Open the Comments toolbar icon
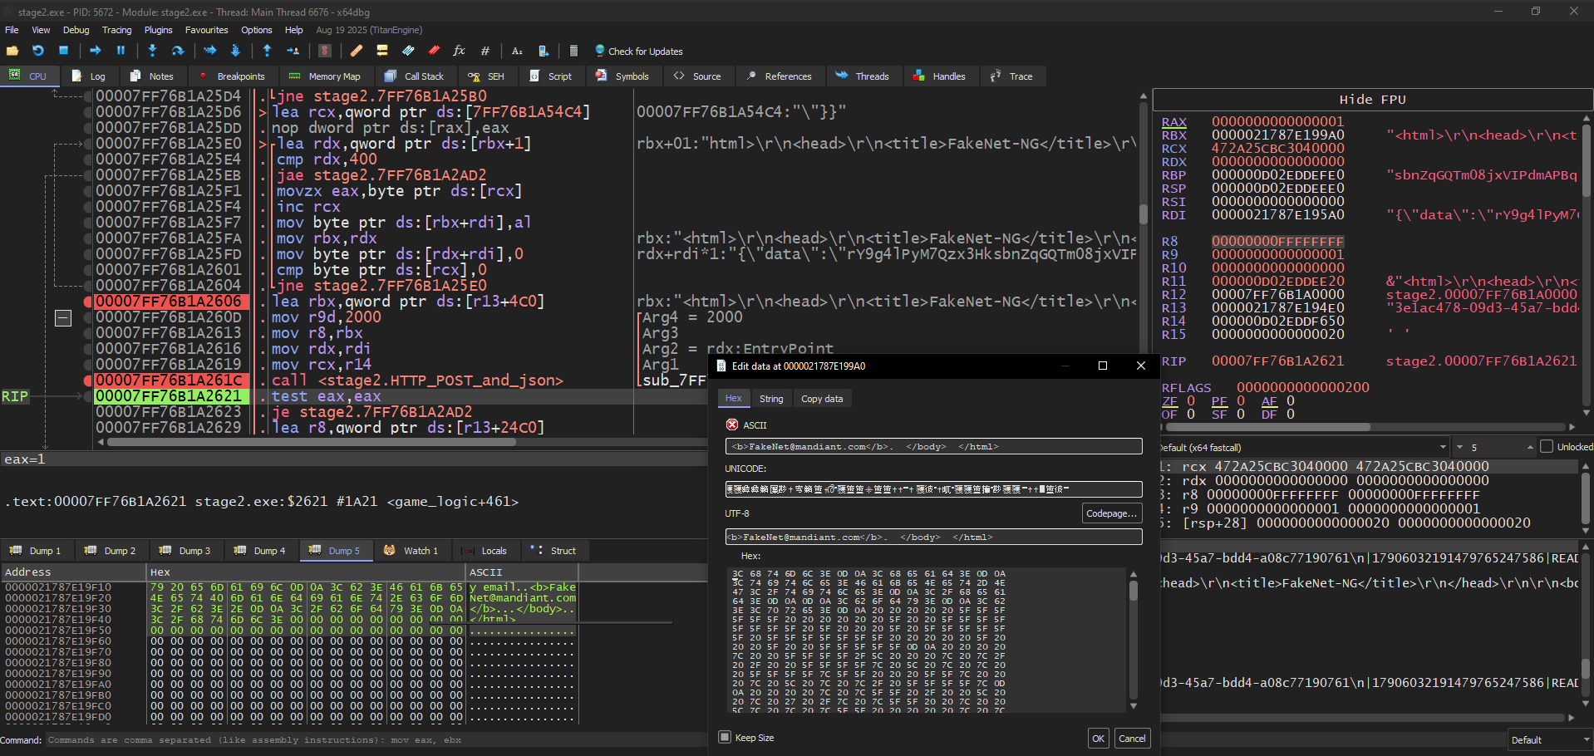The width and height of the screenshot is (1594, 756). click(382, 51)
